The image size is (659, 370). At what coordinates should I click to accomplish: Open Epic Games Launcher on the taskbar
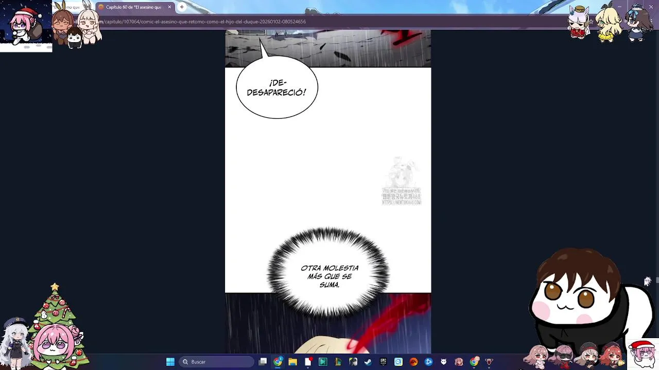click(x=384, y=362)
